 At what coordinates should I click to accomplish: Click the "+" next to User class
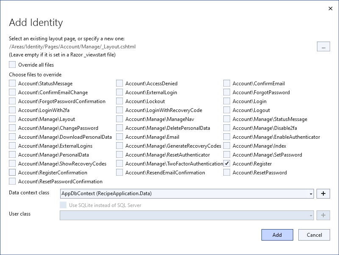[x=323, y=215]
